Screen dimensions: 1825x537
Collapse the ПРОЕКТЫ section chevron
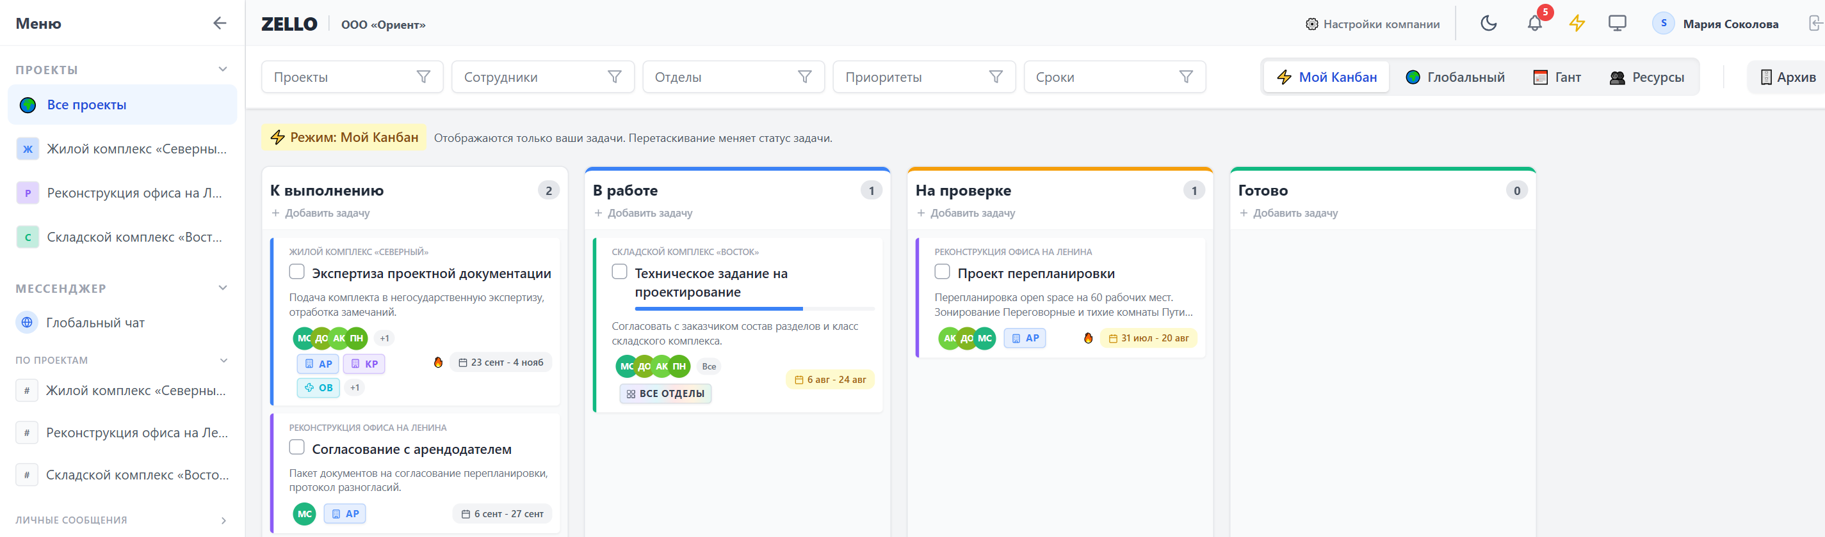(x=223, y=69)
